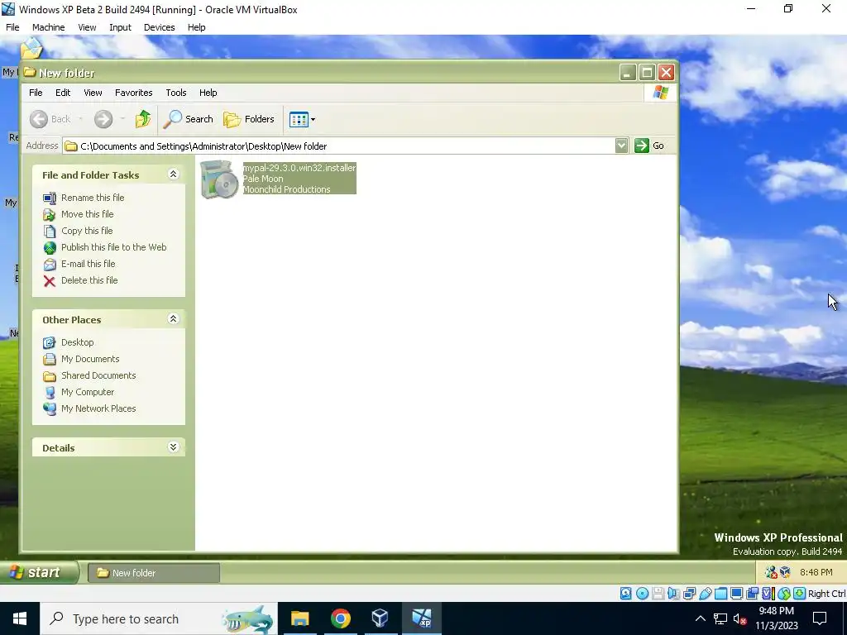Click XP tray VirtualBox cube icon
This screenshot has width=847, height=635.
(x=785, y=572)
